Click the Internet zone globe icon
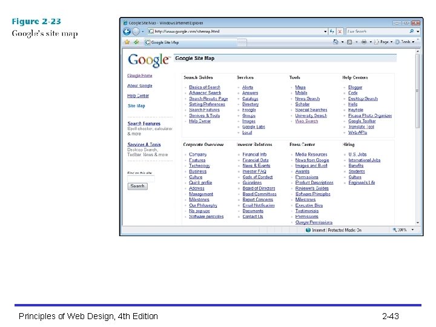 308,230
